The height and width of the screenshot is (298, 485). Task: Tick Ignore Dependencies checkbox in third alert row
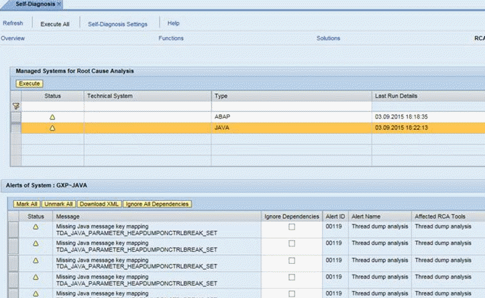click(x=291, y=260)
